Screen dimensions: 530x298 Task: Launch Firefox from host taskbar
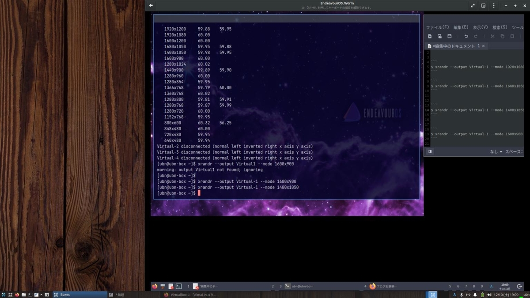[17, 294]
